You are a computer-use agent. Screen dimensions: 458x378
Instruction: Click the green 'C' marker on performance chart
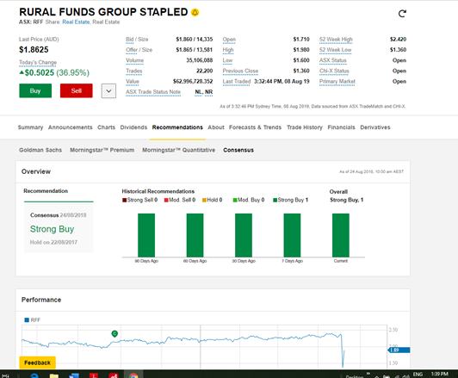click(114, 333)
